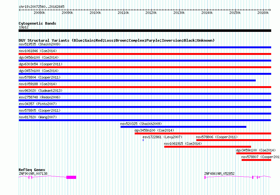This screenshot has height=195, width=280.
Task: Click the nsv963020 (Sudmant2013) label
Action: pos(41,91)
